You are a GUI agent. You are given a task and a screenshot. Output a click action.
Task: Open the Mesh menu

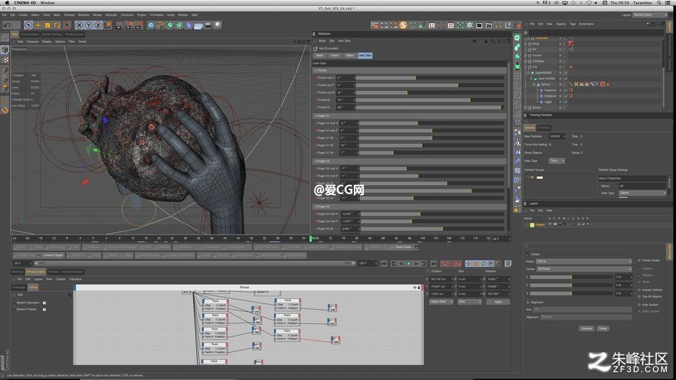[x=57, y=15]
